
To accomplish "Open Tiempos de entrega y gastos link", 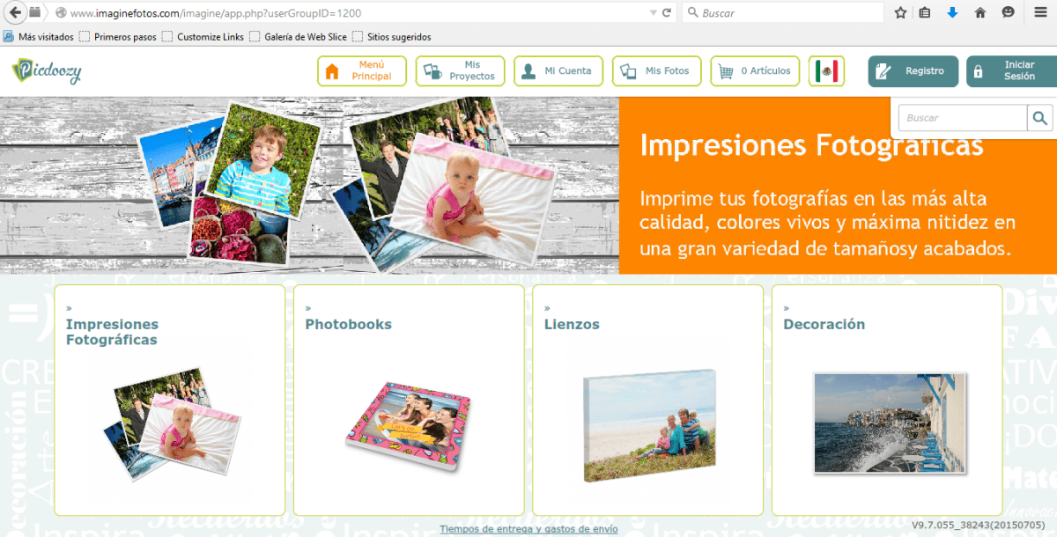I will (x=528, y=529).
